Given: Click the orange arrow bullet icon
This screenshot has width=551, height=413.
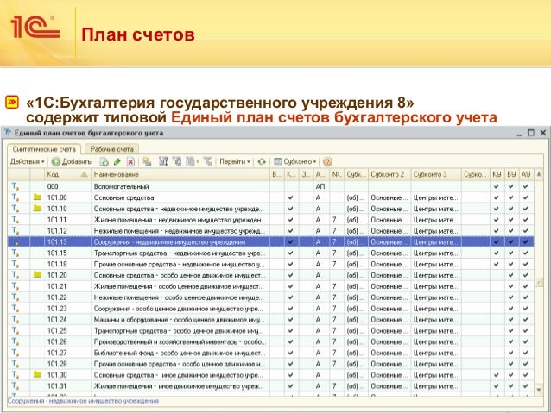Looking at the screenshot, I should pos(12,102).
